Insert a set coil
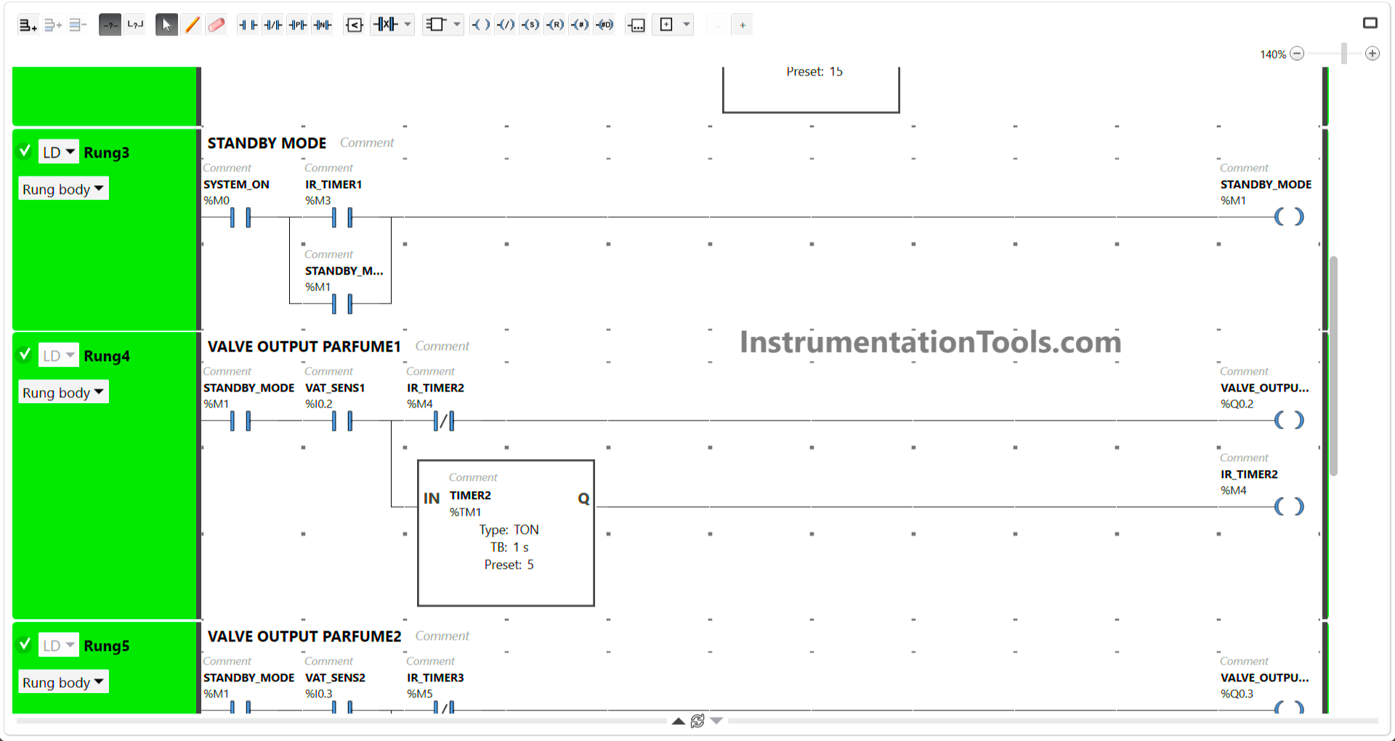1395x741 pixels. (x=530, y=25)
